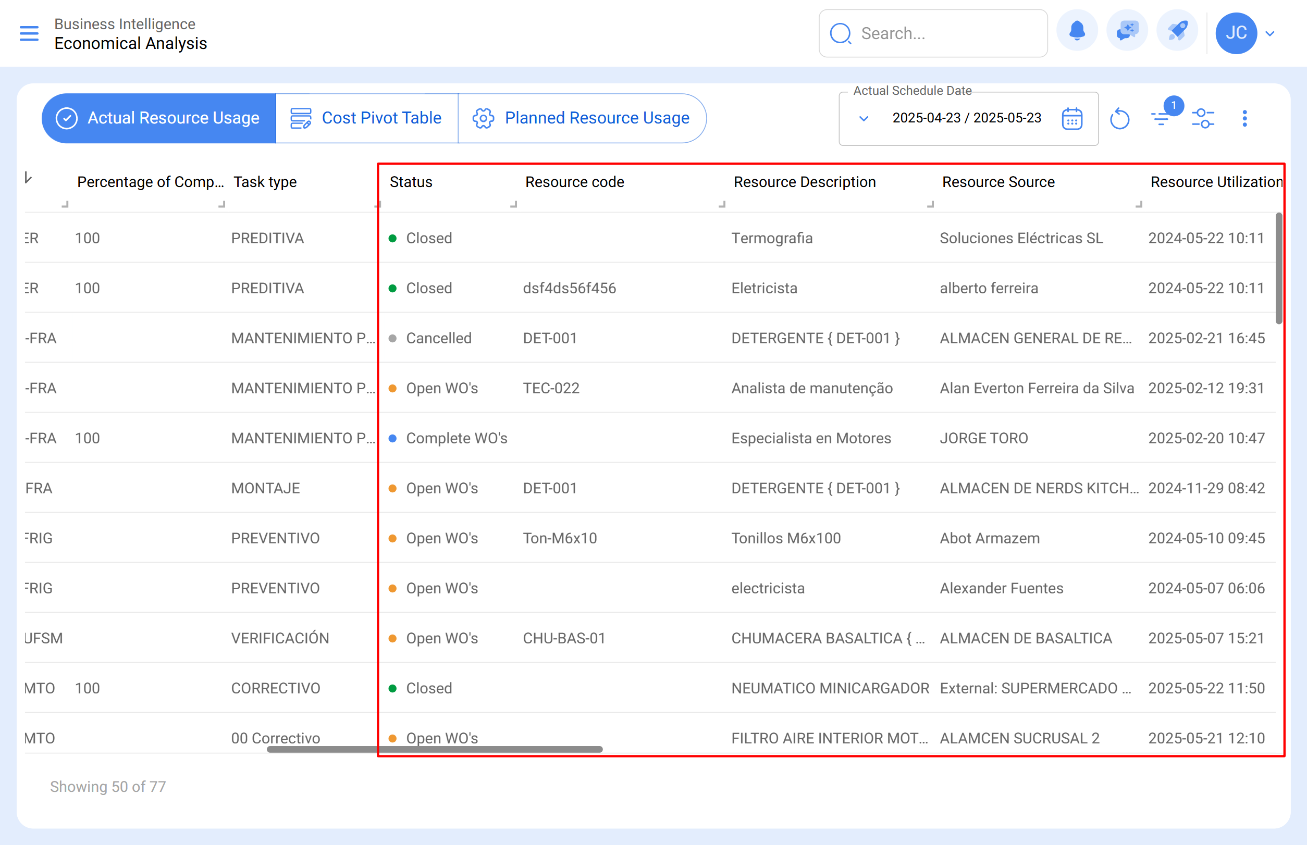Select the MONTAJE task type cell
The width and height of the screenshot is (1307, 845).
(x=265, y=488)
